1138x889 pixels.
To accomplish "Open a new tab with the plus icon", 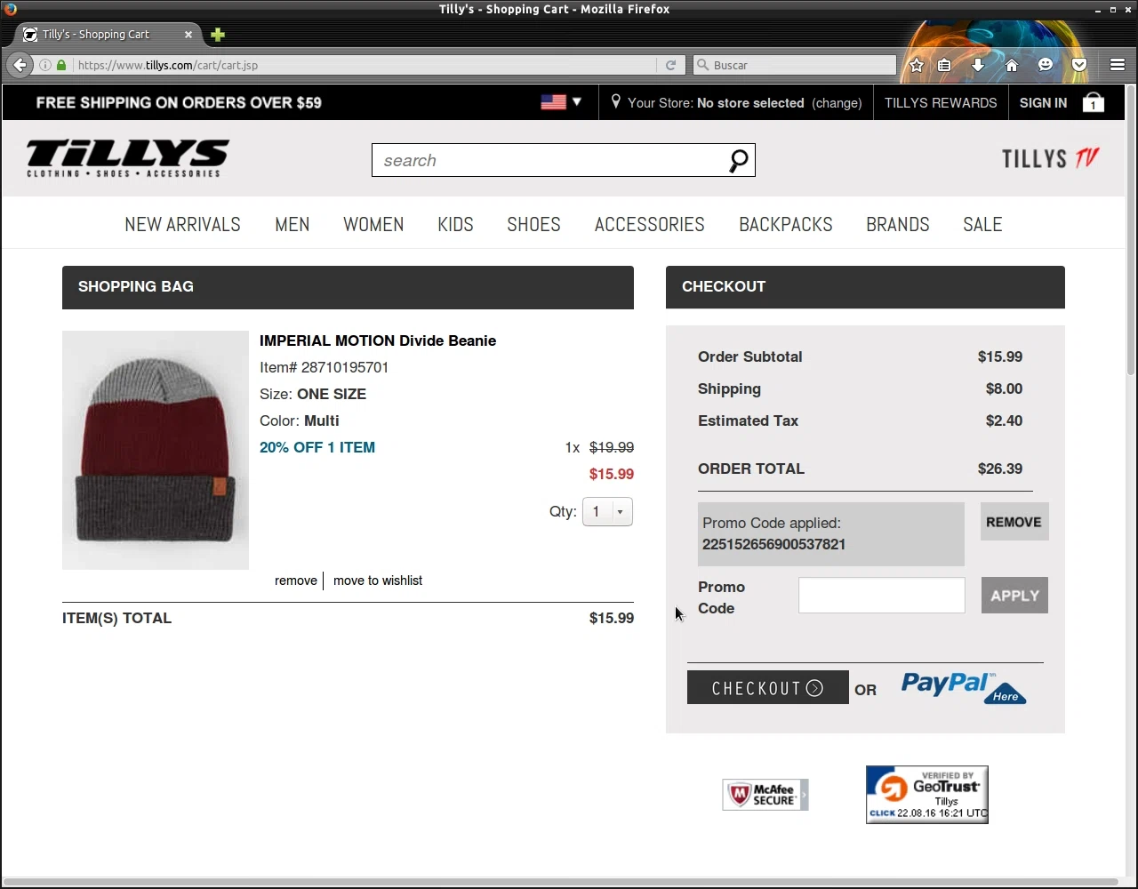I will click(x=218, y=35).
